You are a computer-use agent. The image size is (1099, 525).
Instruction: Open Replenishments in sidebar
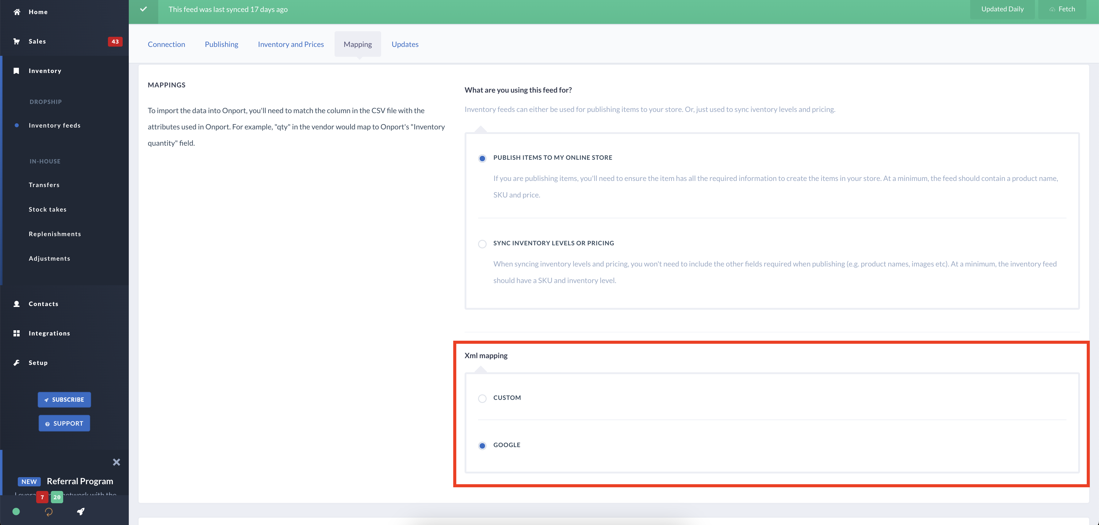click(x=55, y=234)
